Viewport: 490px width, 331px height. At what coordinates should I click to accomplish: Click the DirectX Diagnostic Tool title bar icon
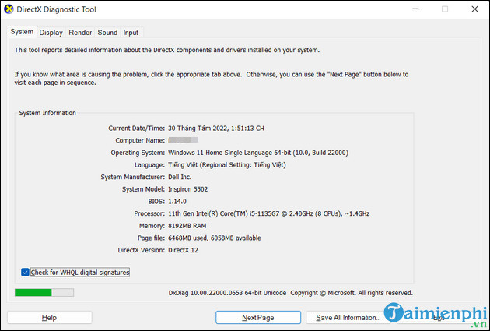tap(9, 9)
